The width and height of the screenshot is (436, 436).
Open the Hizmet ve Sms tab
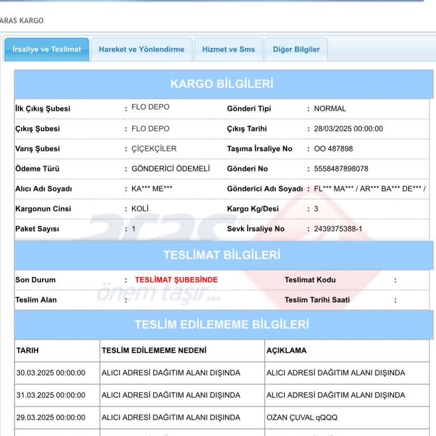(229, 49)
